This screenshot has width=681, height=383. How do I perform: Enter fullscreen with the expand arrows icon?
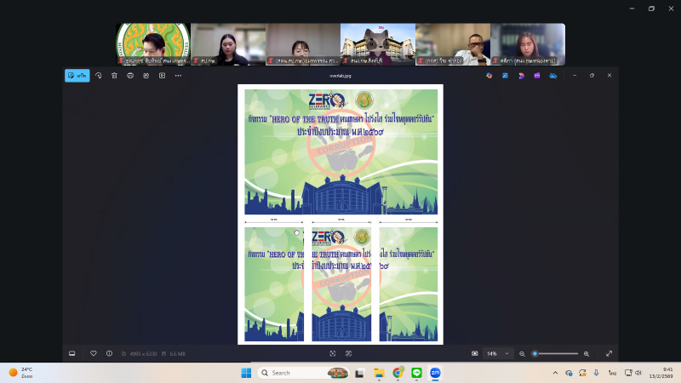click(x=609, y=353)
